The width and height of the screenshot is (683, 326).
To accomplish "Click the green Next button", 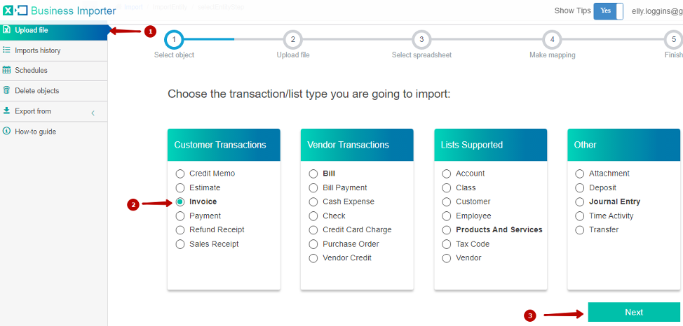I will pyautogui.click(x=634, y=312).
